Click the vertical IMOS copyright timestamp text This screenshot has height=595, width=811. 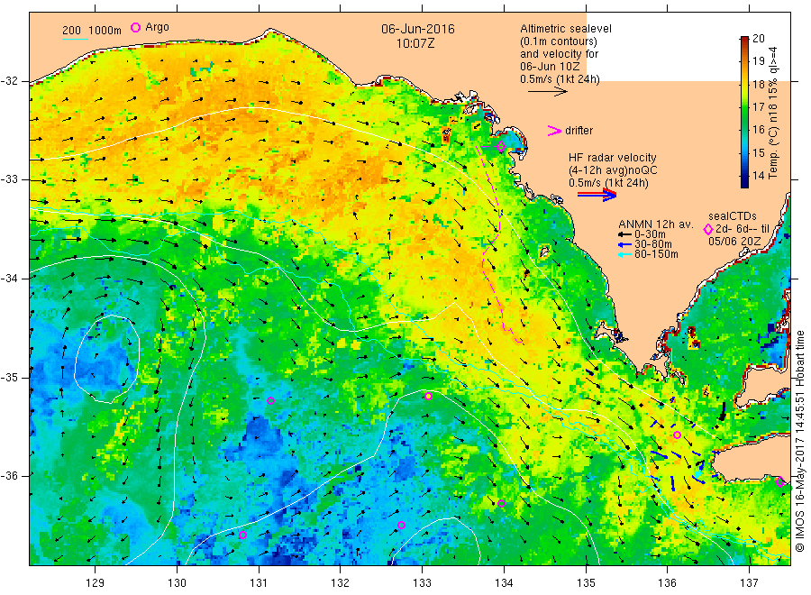coord(800,440)
